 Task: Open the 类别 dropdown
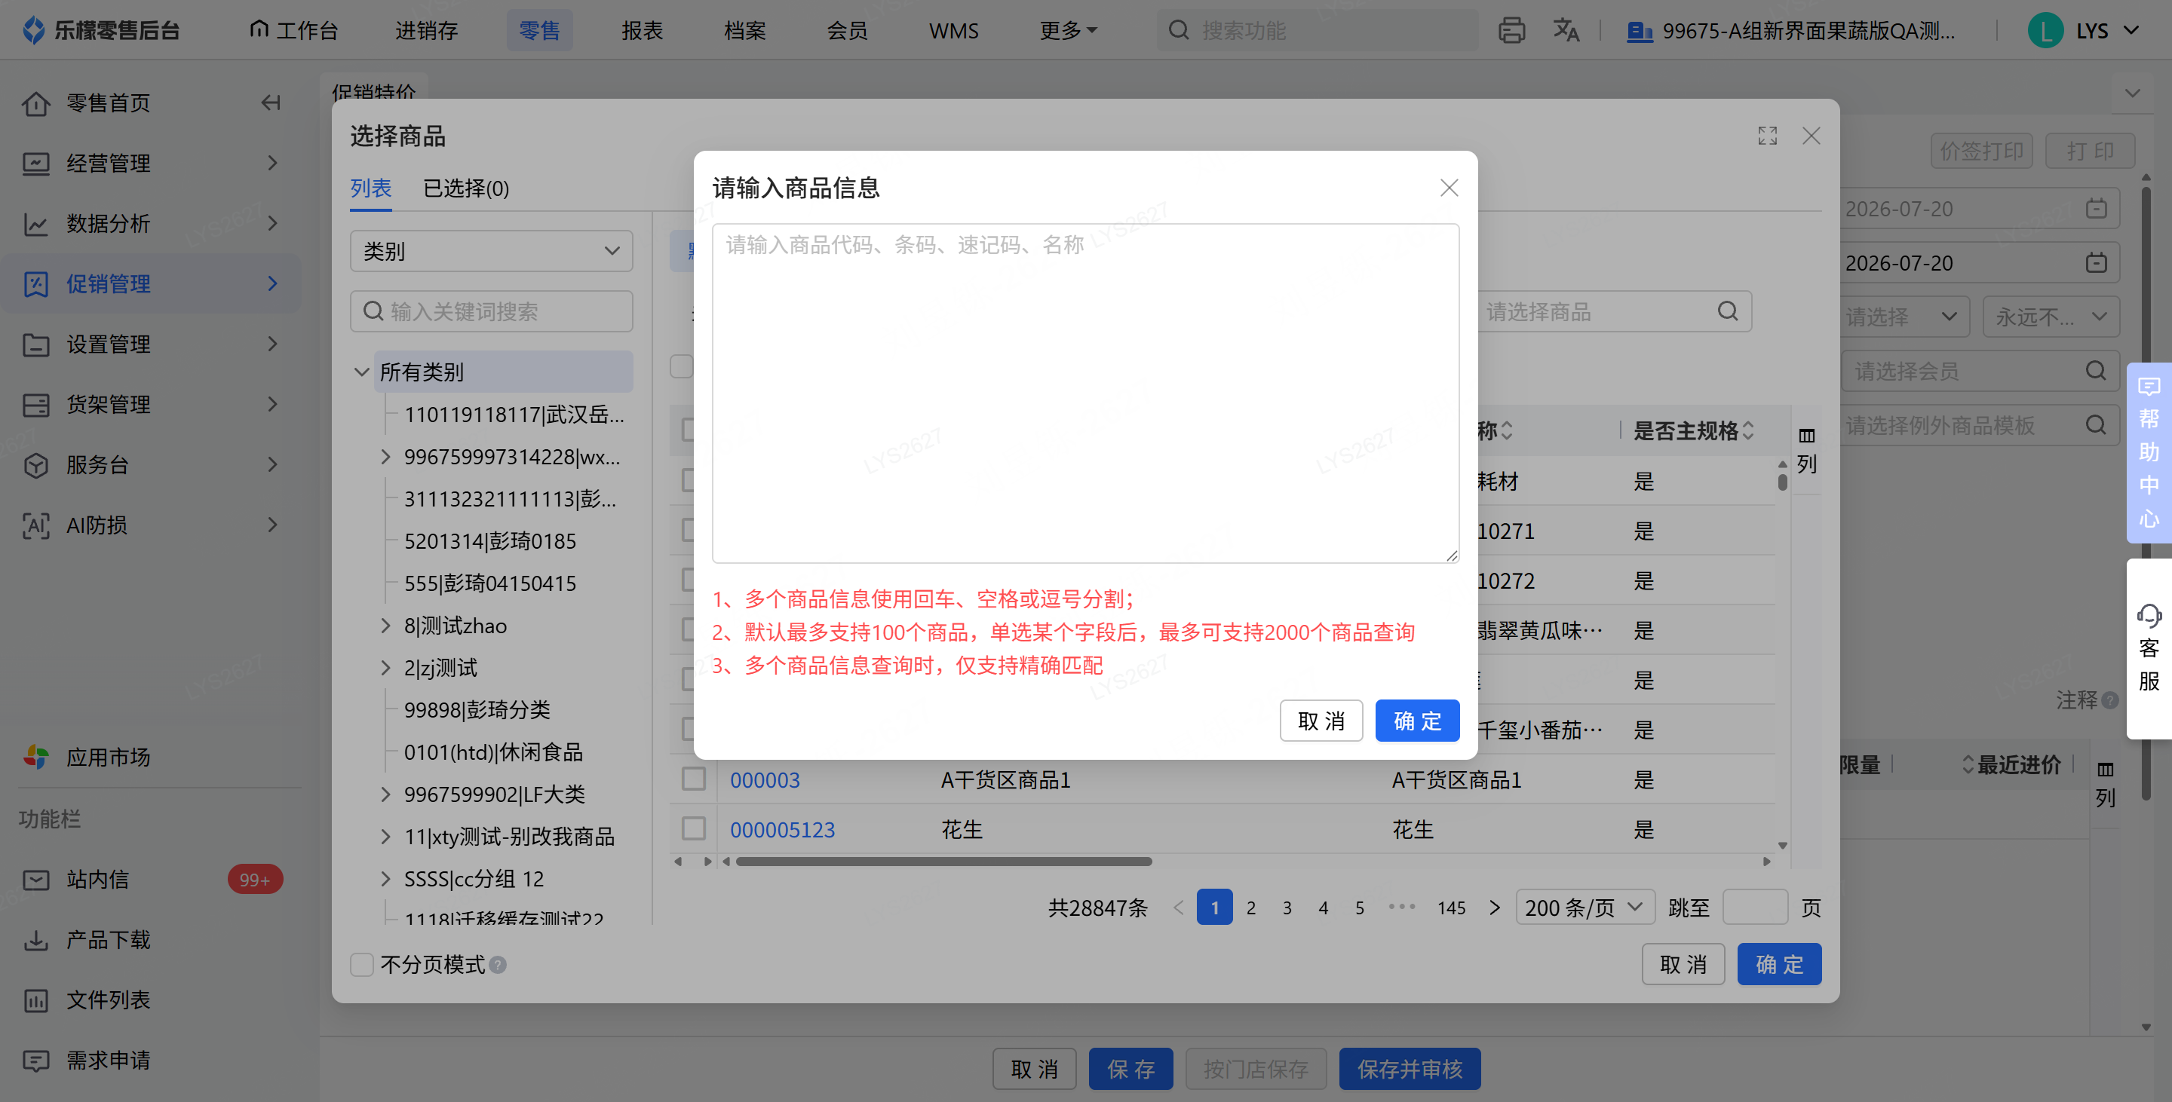click(x=492, y=251)
